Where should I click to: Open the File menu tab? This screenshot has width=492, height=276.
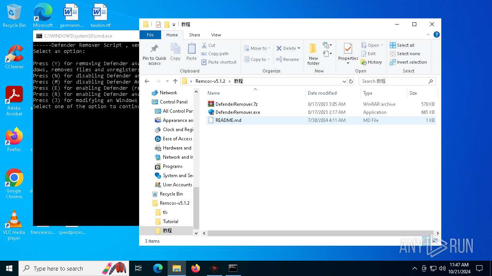[150, 35]
